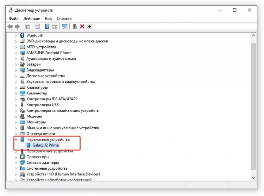Select Сетевые адаптеры row text

(43, 163)
